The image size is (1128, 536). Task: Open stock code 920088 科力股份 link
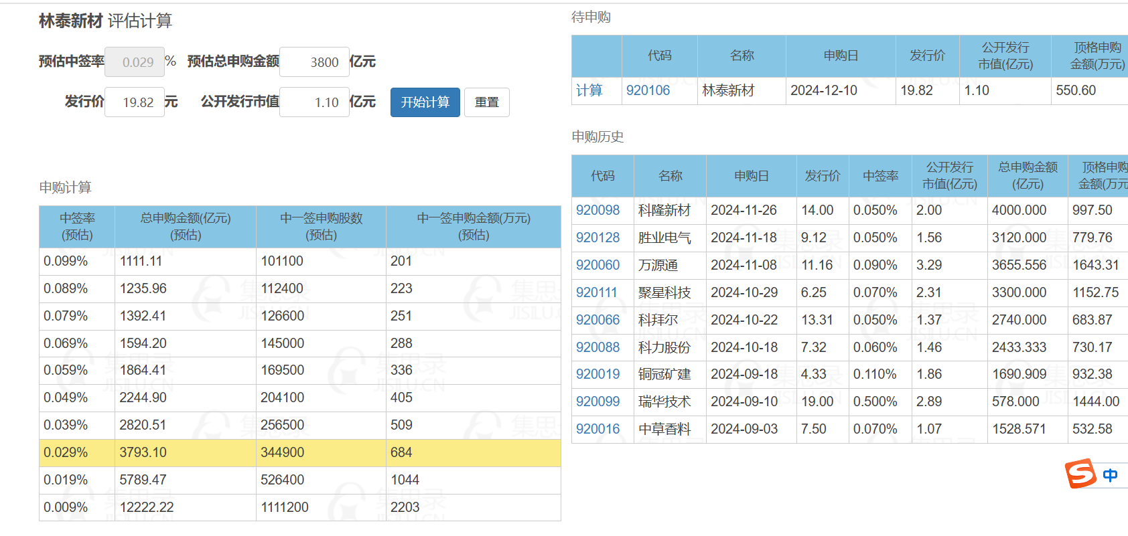(x=597, y=347)
